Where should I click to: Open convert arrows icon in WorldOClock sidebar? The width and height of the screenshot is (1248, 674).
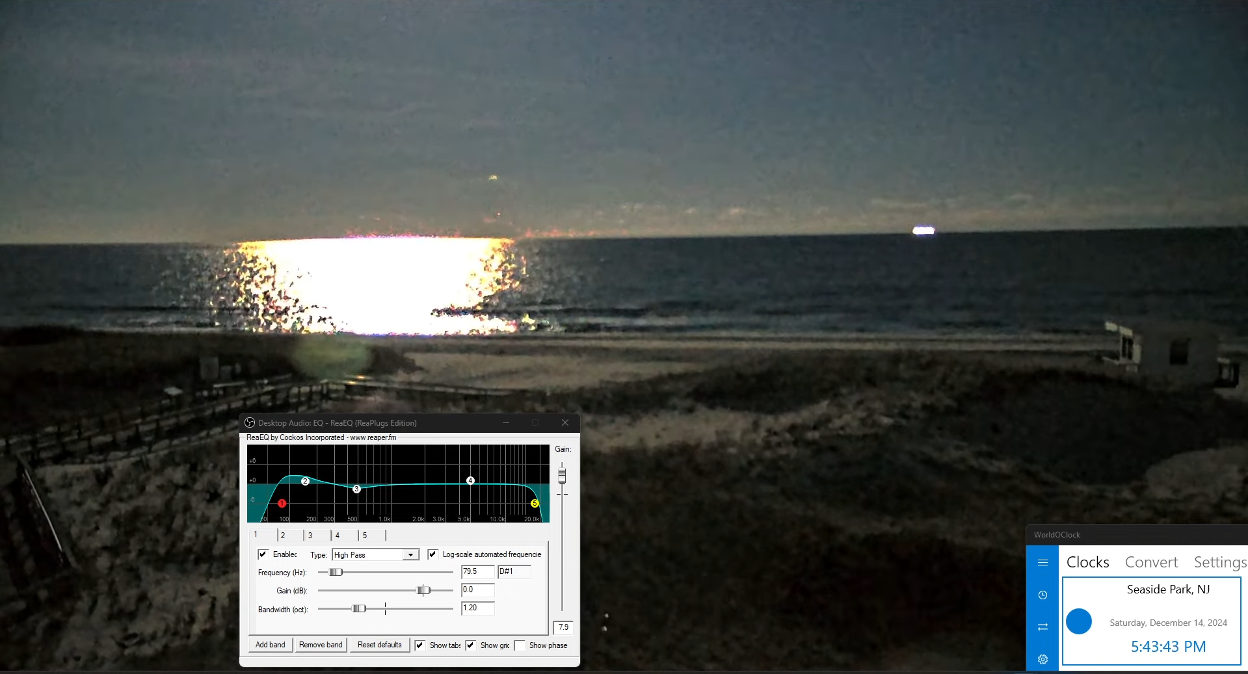pos(1042,627)
